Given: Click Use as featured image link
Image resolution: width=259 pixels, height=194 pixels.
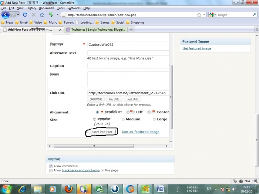Looking at the screenshot, I should [x=141, y=132].
